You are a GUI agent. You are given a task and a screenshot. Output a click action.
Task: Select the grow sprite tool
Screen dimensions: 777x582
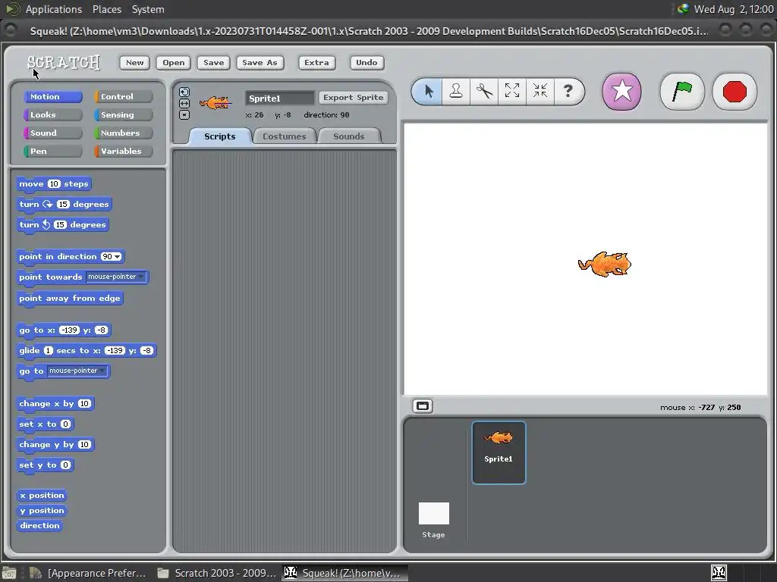pos(512,91)
